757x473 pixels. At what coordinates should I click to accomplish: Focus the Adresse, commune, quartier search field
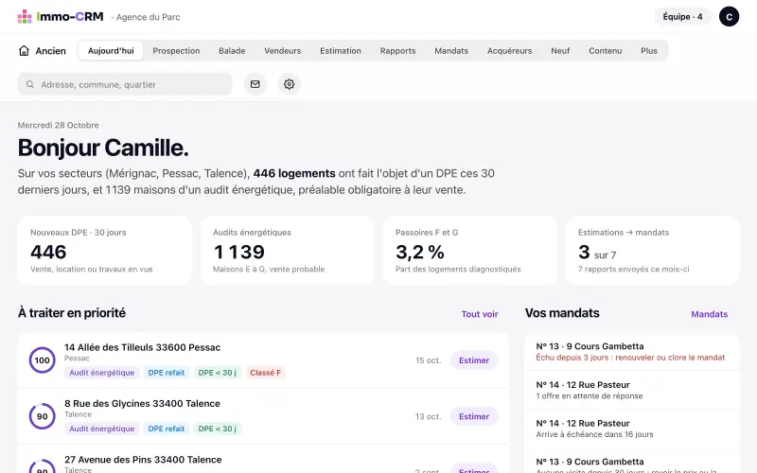point(125,84)
